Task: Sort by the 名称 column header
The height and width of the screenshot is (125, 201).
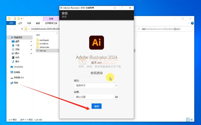Action: [38, 35]
